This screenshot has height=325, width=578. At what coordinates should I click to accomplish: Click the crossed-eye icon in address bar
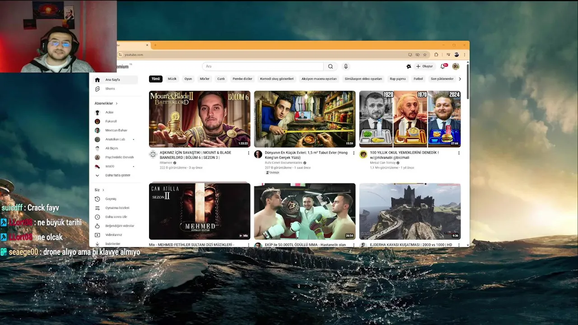pos(417,55)
